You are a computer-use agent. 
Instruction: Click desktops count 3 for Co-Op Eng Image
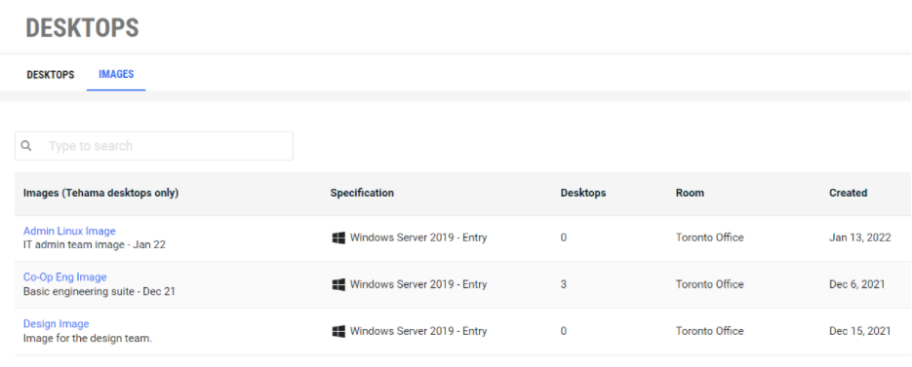coord(564,284)
